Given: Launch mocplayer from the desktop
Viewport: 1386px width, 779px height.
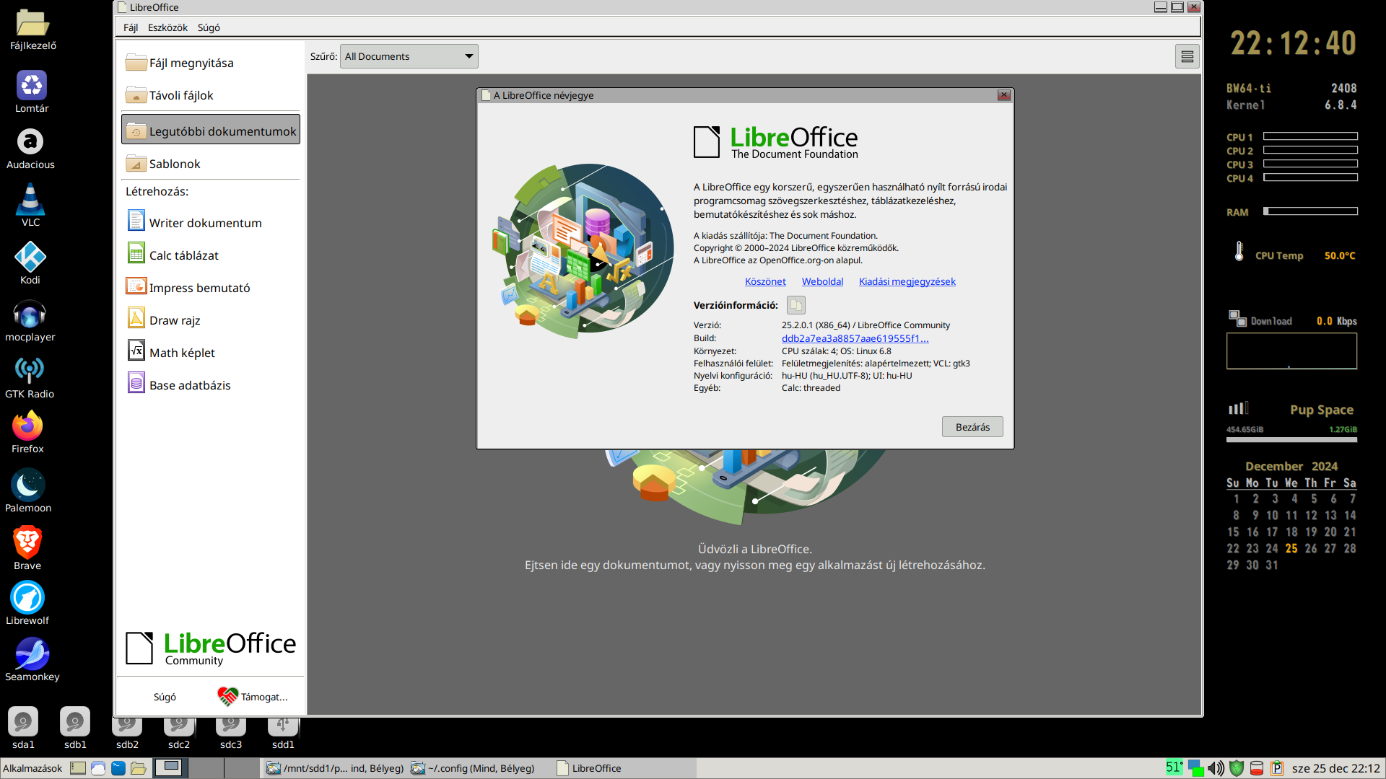Looking at the screenshot, I should (x=30, y=322).
